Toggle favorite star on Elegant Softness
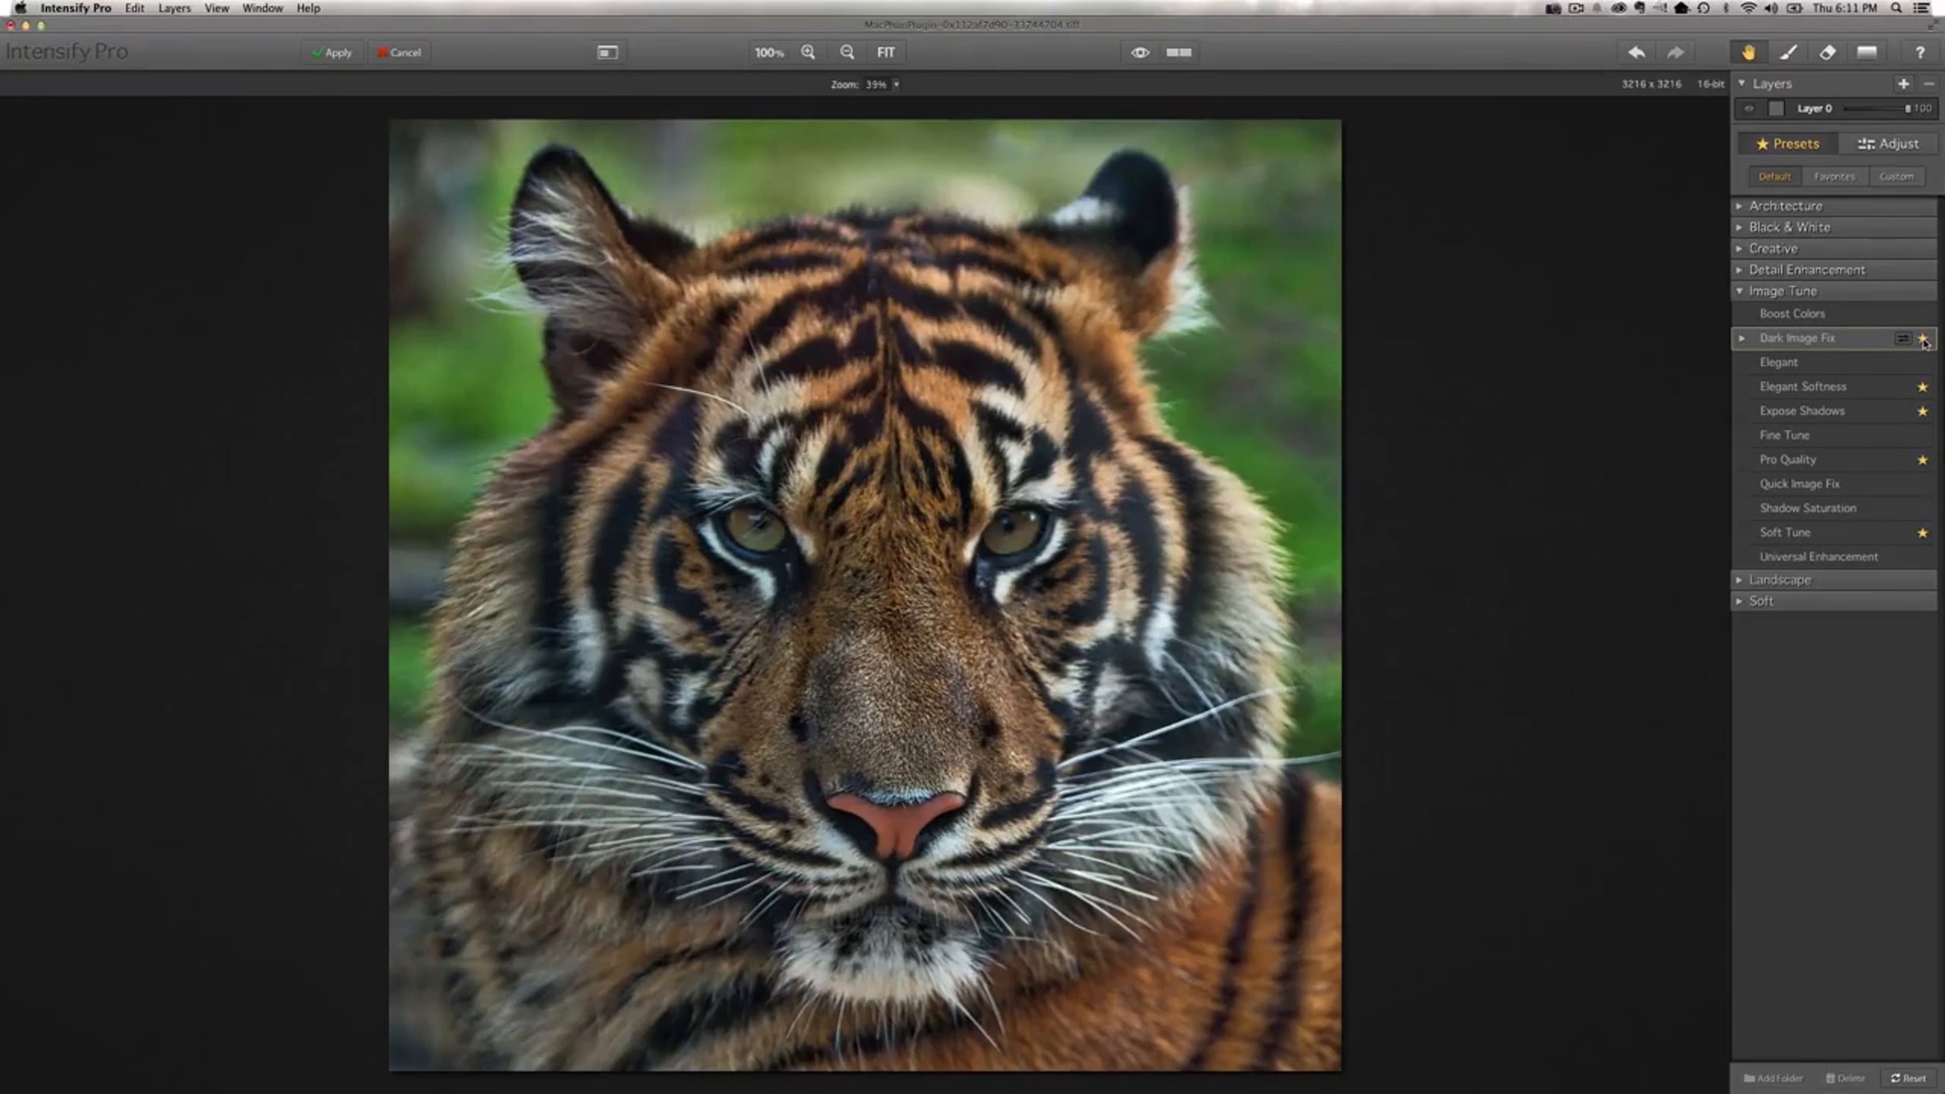The width and height of the screenshot is (1945, 1094). pyautogui.click(x=1922, y=387)
